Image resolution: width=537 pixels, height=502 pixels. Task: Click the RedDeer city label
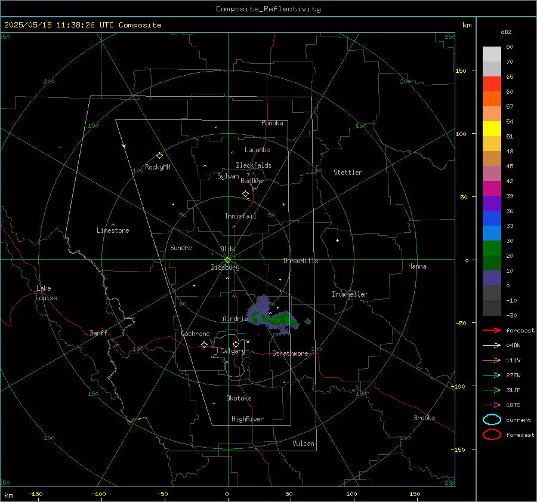[x=253, y=181]
